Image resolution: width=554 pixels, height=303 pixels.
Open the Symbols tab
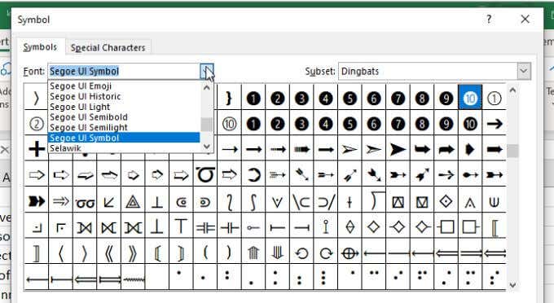[x=40, y=47]
